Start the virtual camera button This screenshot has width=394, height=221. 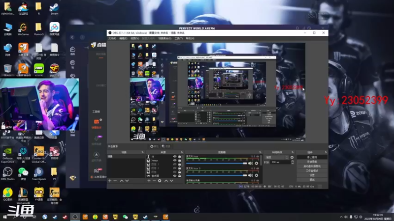(312, 166)
